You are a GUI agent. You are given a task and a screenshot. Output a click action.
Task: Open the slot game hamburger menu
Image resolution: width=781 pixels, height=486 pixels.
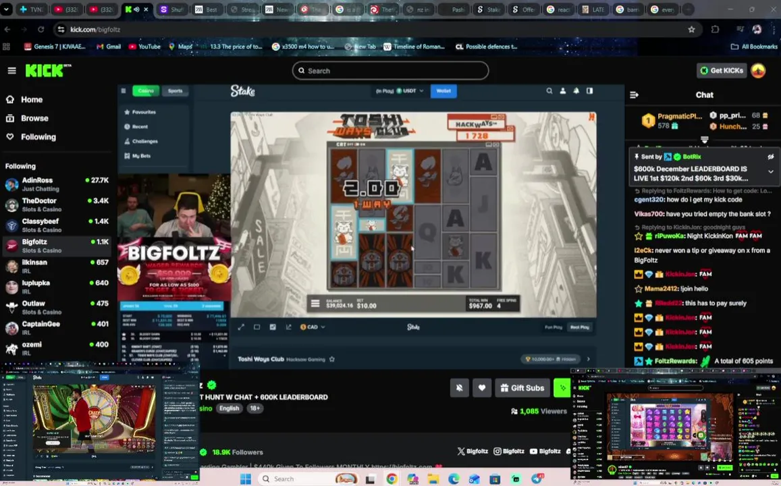tap(315, 303)
